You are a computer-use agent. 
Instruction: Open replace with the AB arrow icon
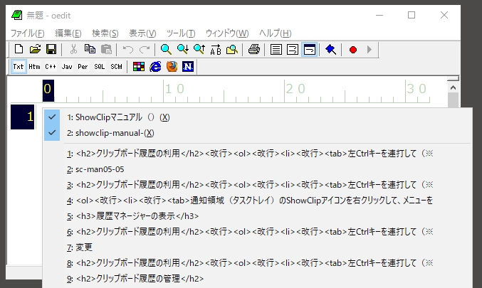tap(216, 49)
